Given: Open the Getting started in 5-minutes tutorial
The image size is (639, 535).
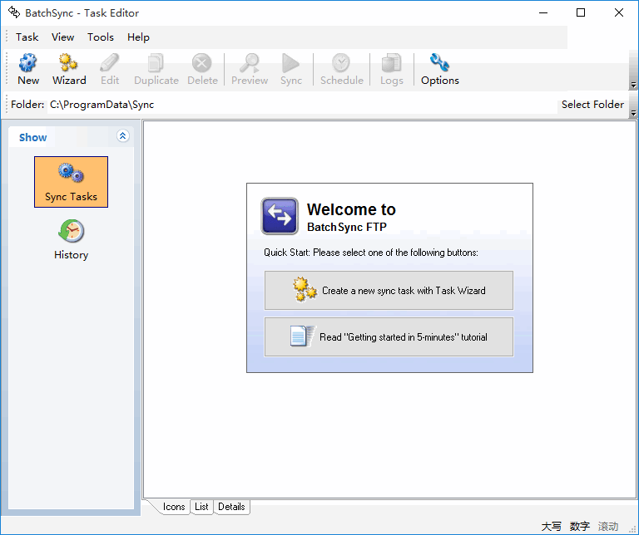Looking at the screenshot, I should click(389, 336).
